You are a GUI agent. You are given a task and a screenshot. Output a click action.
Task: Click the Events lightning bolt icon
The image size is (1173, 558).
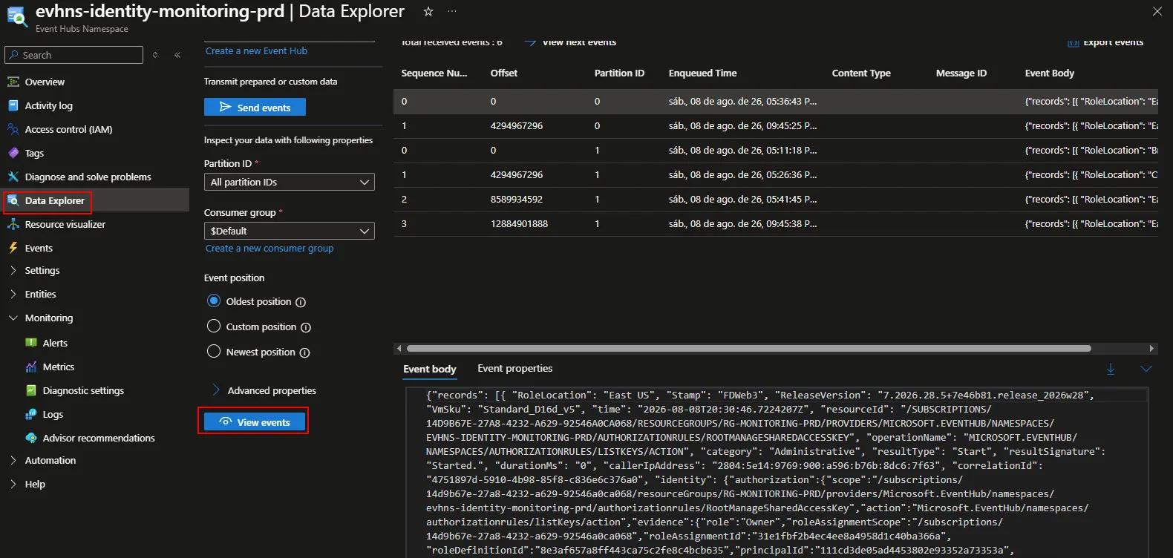[13, 248]
